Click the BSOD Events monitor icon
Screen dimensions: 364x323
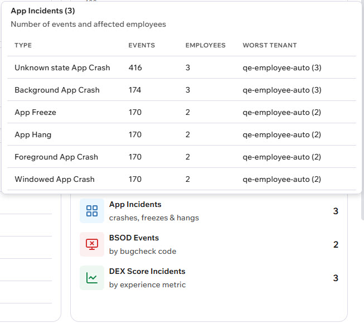[x=91, y=244]
